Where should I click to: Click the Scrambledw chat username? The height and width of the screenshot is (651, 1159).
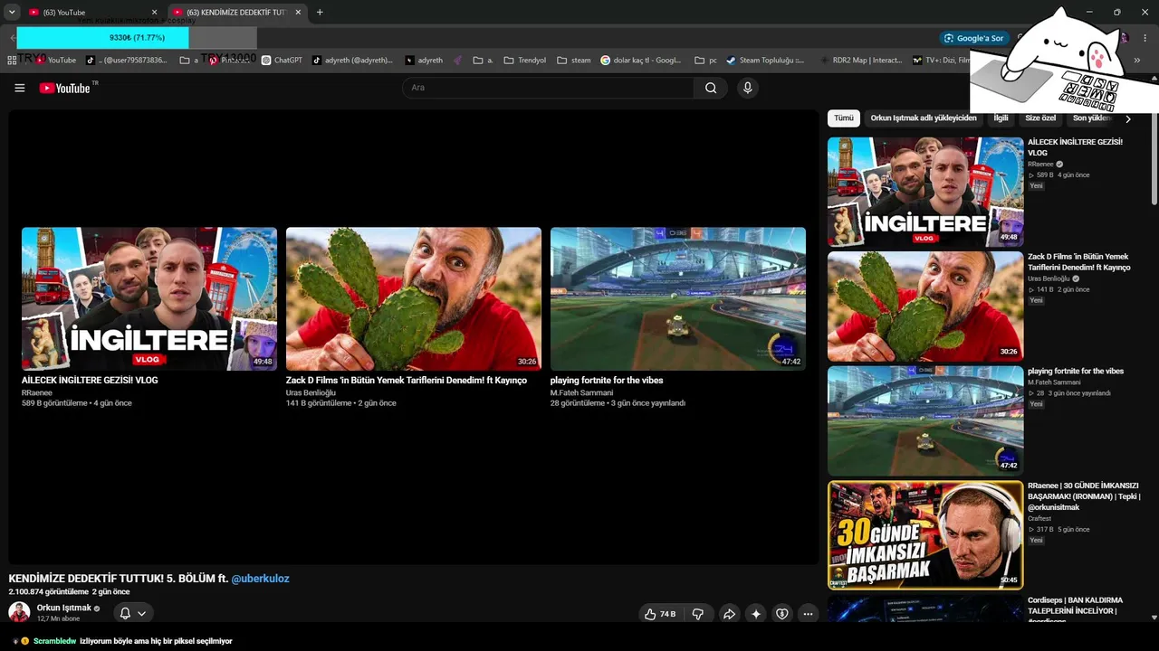[x=54, y=641]
